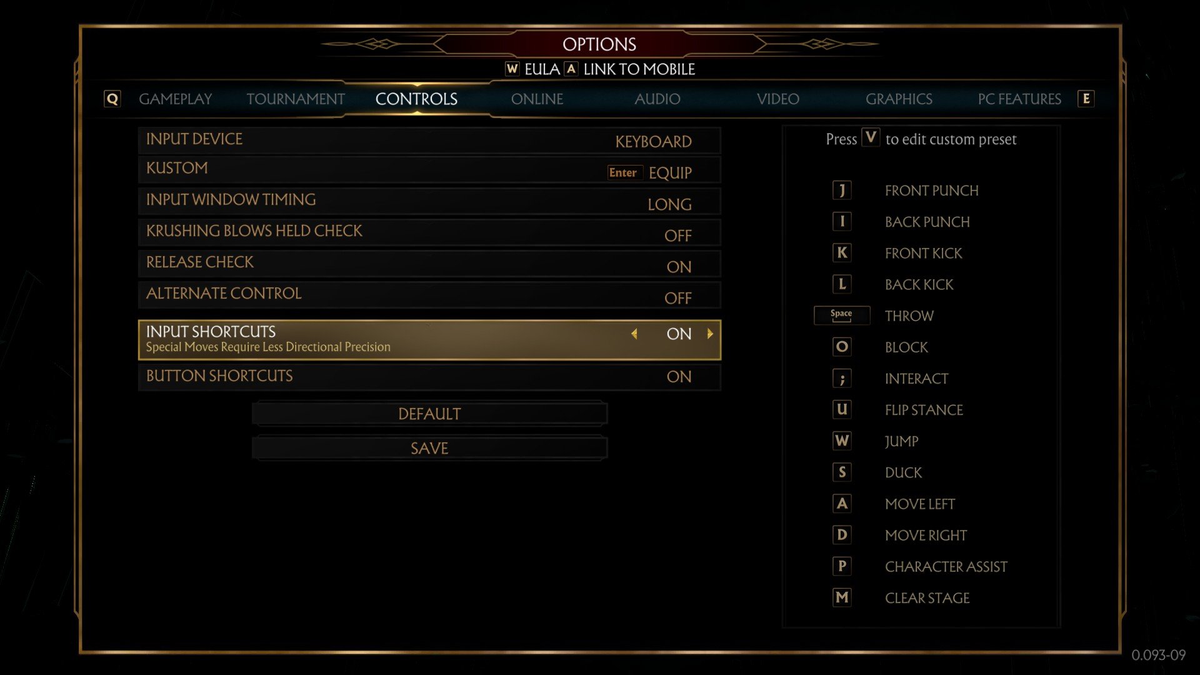
Task: Click the BLOCK O key icon
Action: 841,346
